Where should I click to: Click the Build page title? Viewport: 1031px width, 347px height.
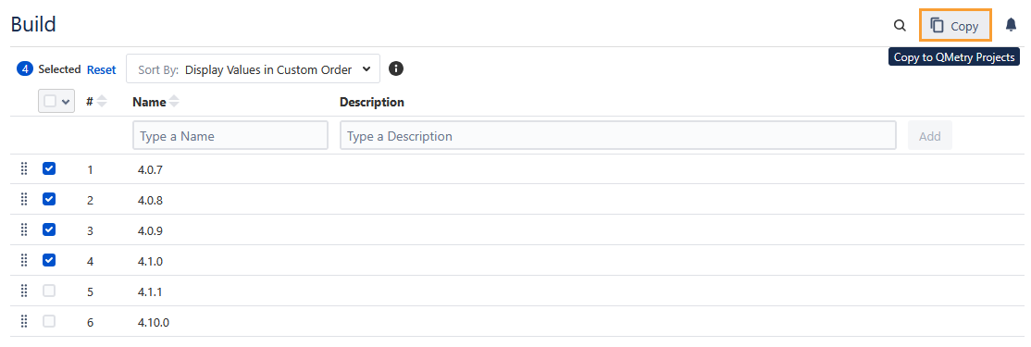pyautogui.click(x=33, y=25)
